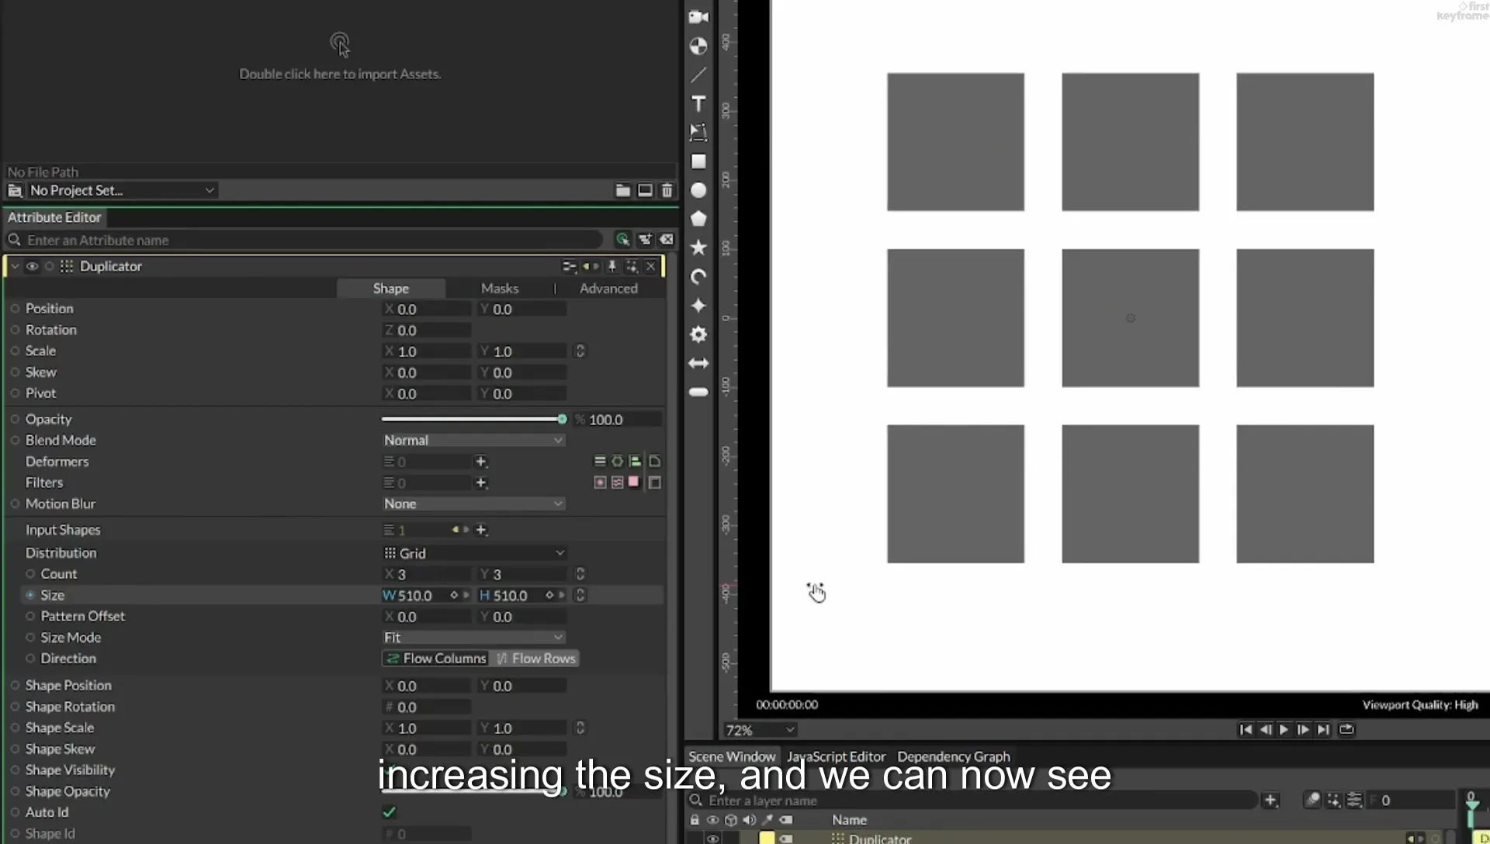
Task: Toggle the Auto Id checkmark
Action: pos(389,812)
